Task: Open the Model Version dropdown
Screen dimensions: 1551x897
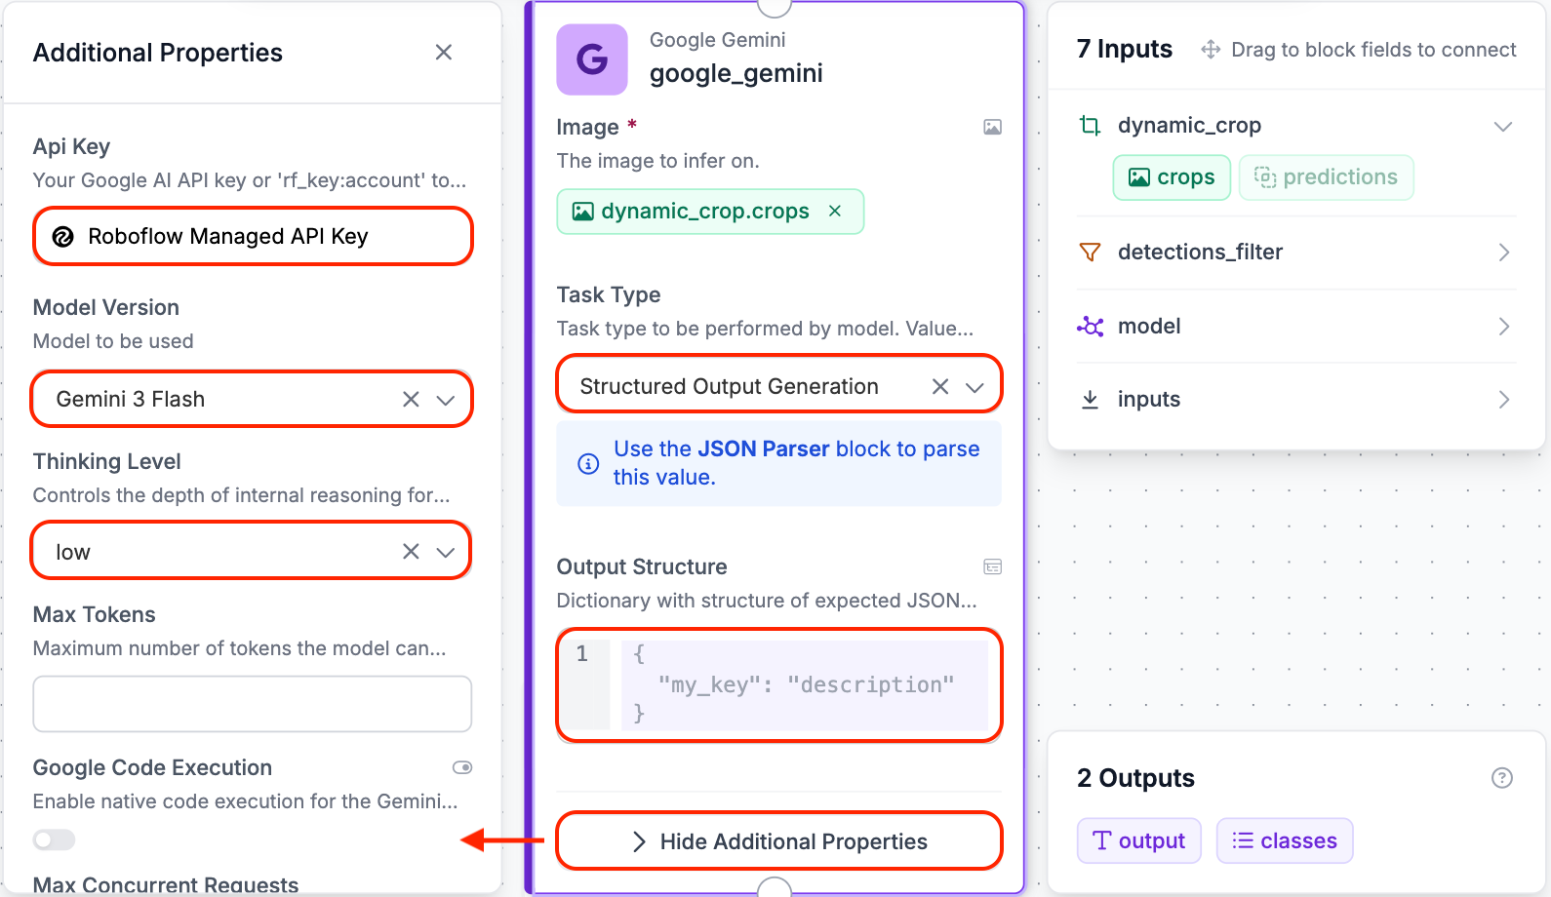Action: (x=446, y=400)
